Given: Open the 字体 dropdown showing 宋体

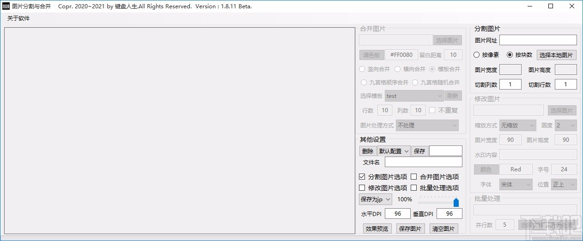Looking at the screenshot, I should pos(516,184).
